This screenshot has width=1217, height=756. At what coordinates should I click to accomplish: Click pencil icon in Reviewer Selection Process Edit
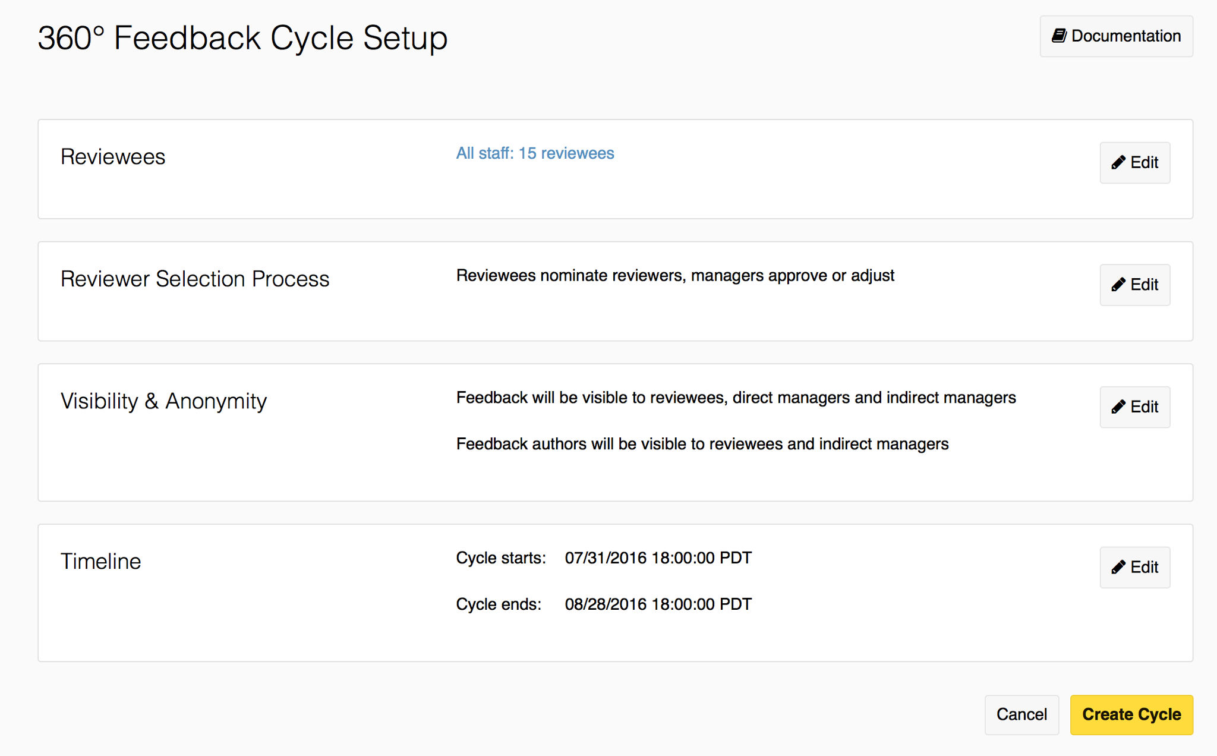click(1118, 285)
